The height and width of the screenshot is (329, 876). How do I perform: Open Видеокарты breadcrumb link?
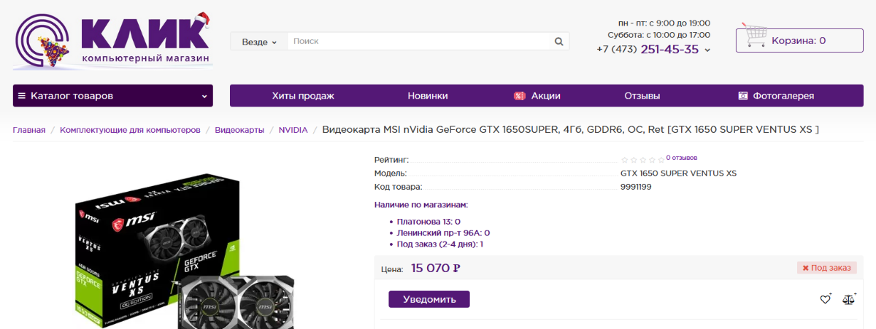pyautogui.click(x=239, y=130)
